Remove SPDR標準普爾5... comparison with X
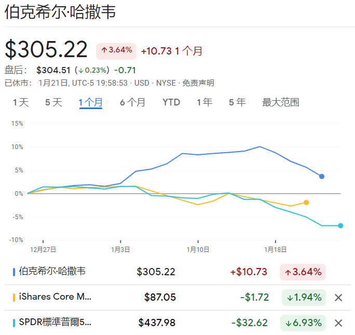 point(338,323)
